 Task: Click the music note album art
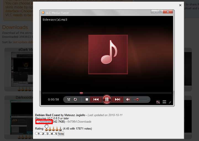[x=108, y=54]
